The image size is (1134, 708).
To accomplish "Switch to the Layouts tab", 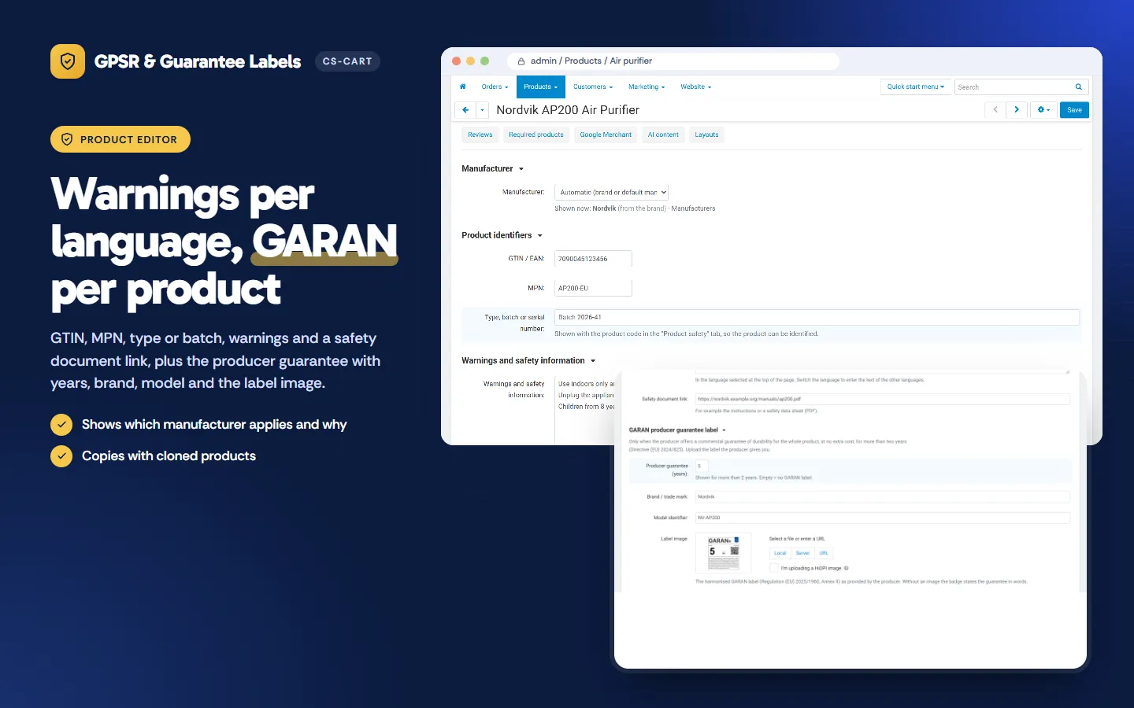I will pyautogui.click(x=706, y=135).
